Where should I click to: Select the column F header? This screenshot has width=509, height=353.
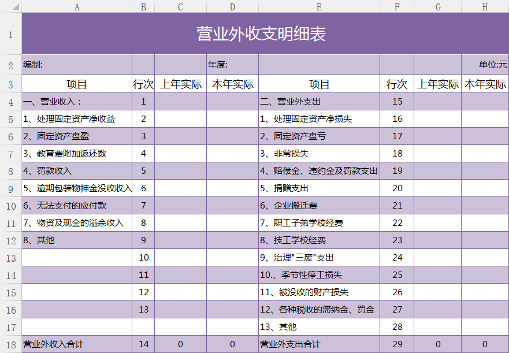397,6
